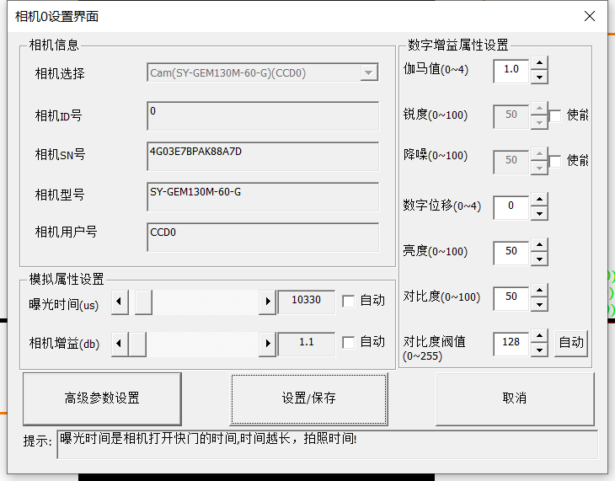The width and height of the screenshot is (615, 481).
Task: Click exposure time slider left arrow
Action: click(x=120, y=301)
